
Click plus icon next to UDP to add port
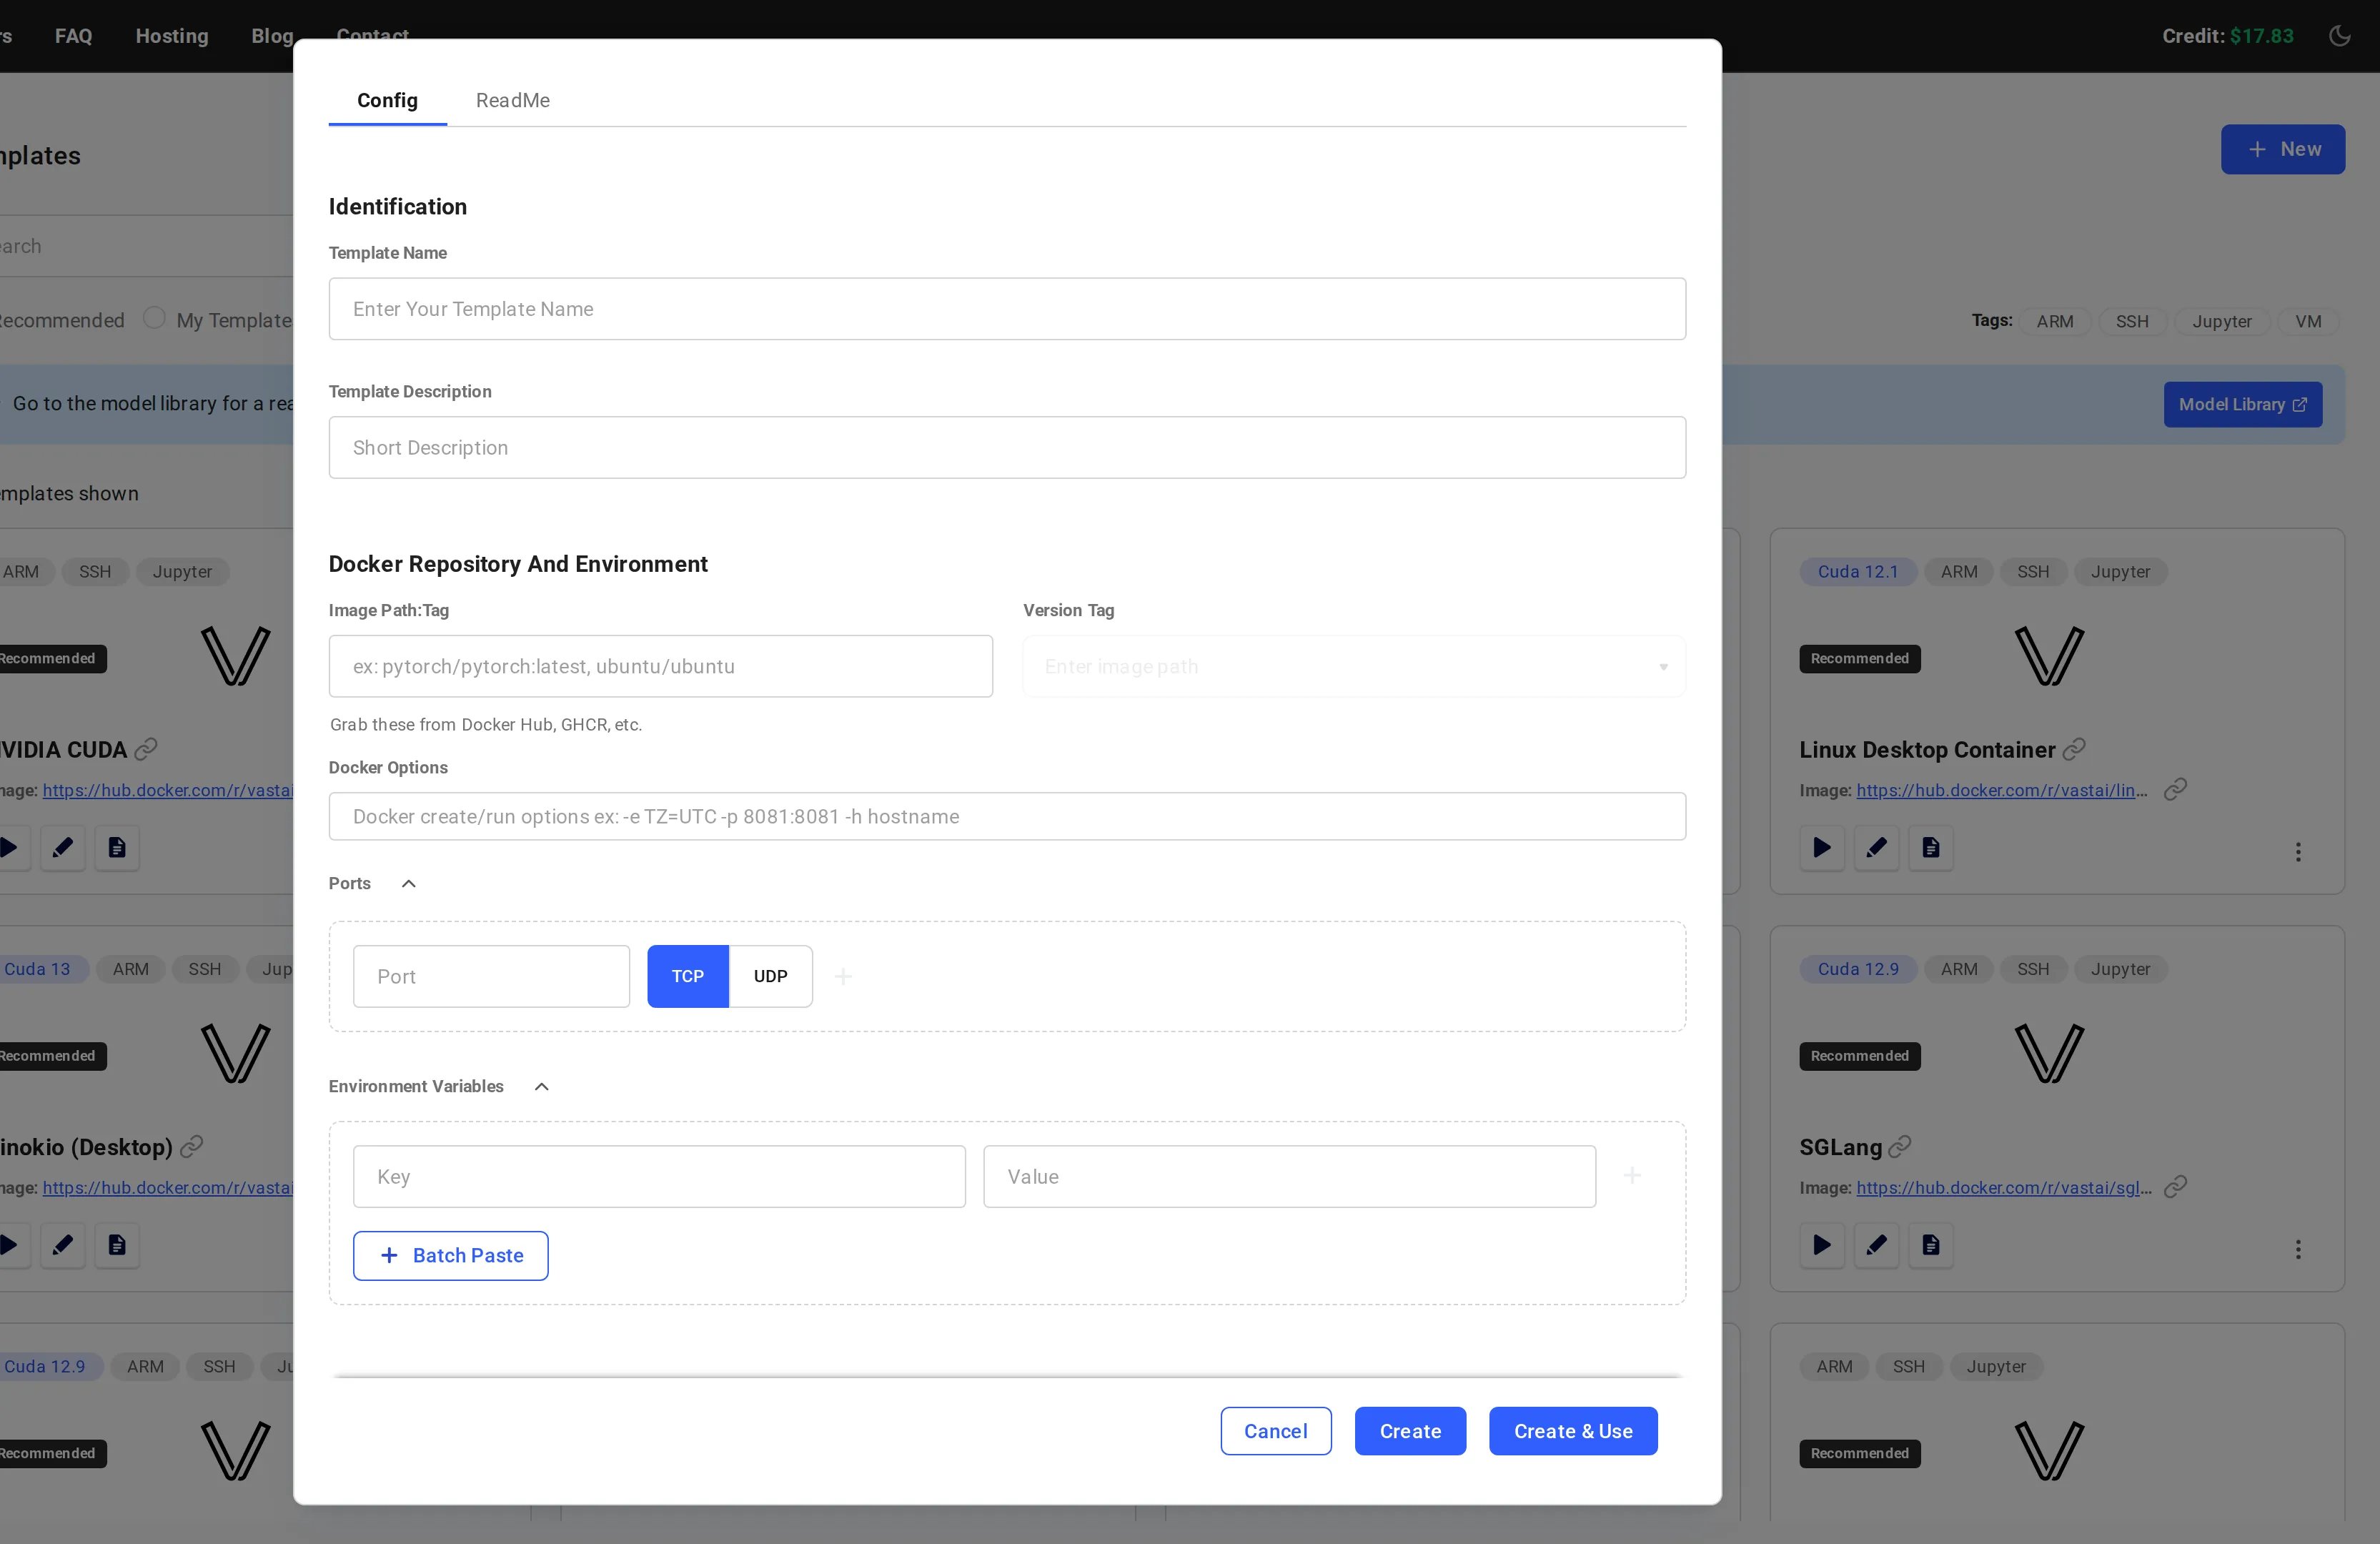click(843, 976)
